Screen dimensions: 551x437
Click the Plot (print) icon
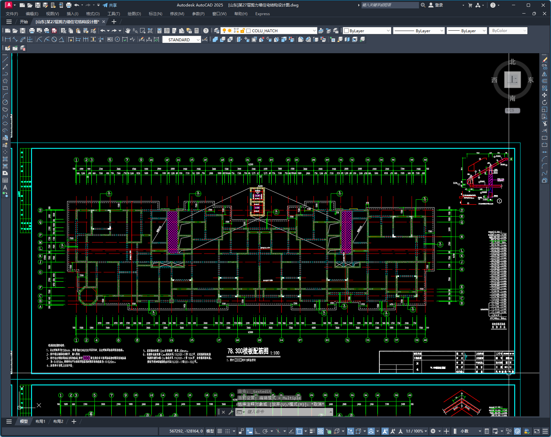pyautogui.click(x=32, y=31)
